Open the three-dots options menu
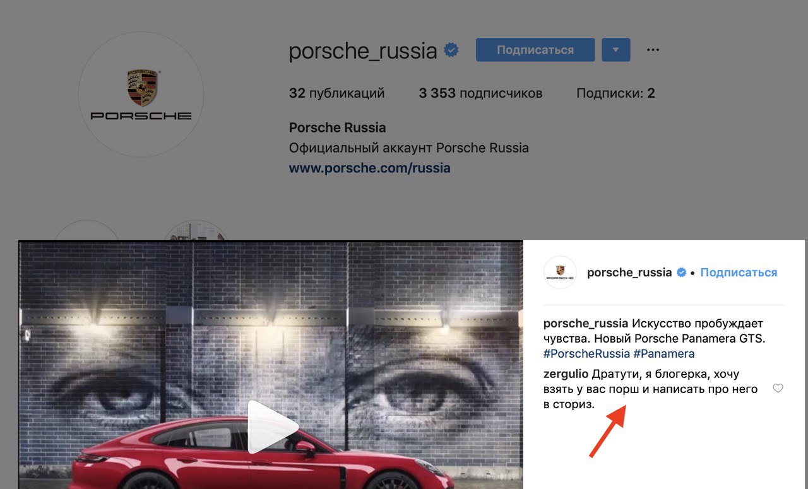 653,50
